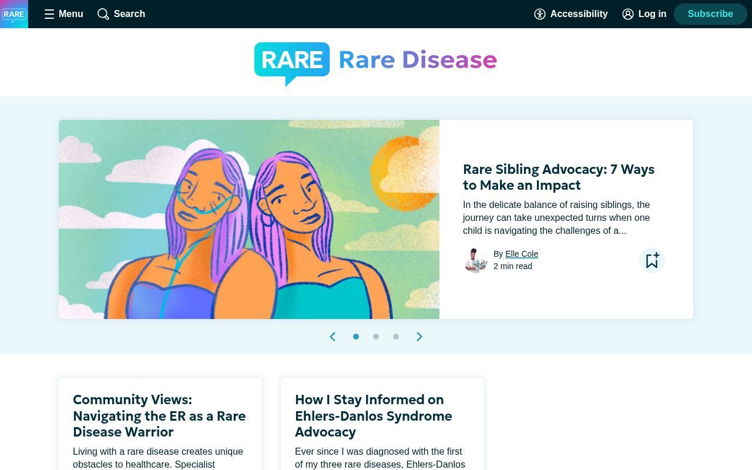Click the '2 min read' text

513,266
